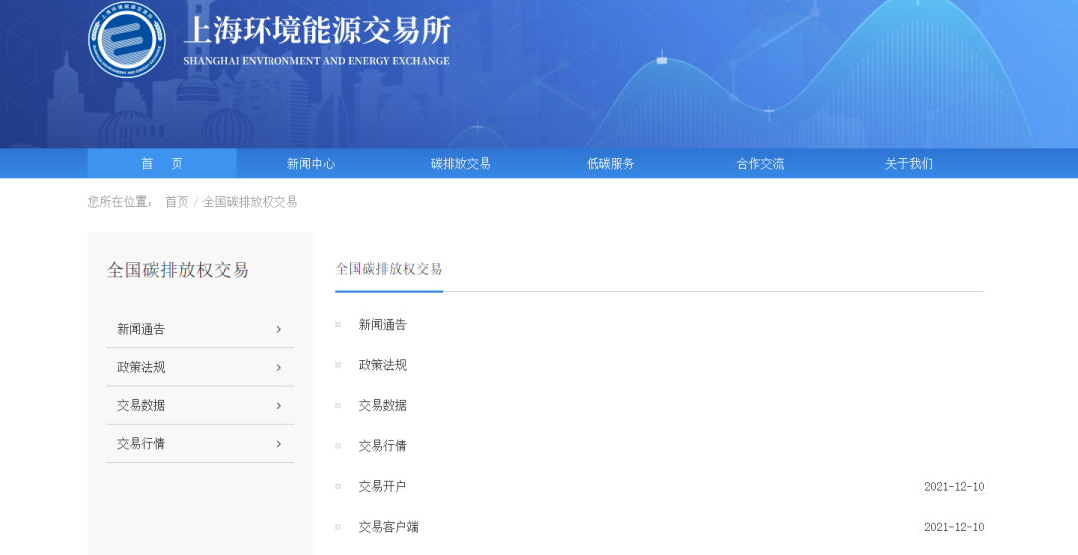This screenshot has height=555, width=1078.
Task: Click the chevron next to sidebar 交易数据
Action: [279, 405]
